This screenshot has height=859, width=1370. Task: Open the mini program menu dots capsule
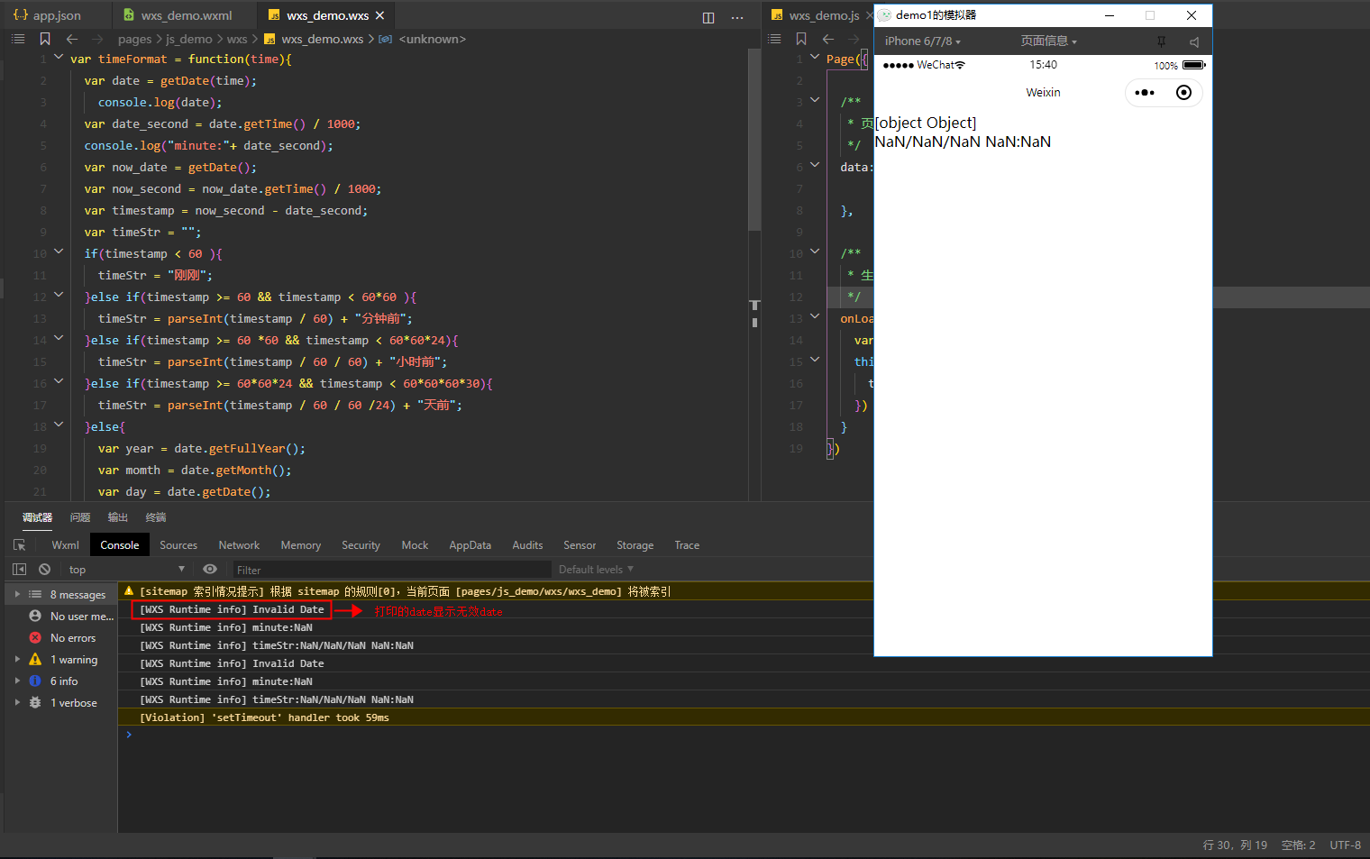tap(1145, 93)
